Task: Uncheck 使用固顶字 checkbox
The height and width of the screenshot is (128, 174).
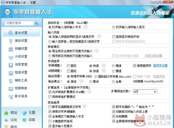Action: [135, 66]
